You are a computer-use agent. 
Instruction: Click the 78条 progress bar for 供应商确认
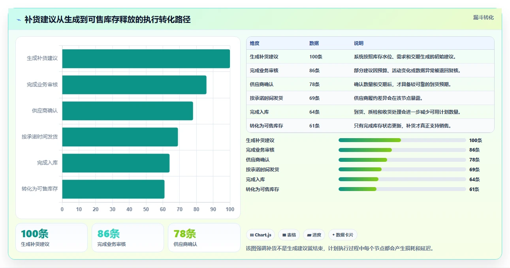click(402, 160)
